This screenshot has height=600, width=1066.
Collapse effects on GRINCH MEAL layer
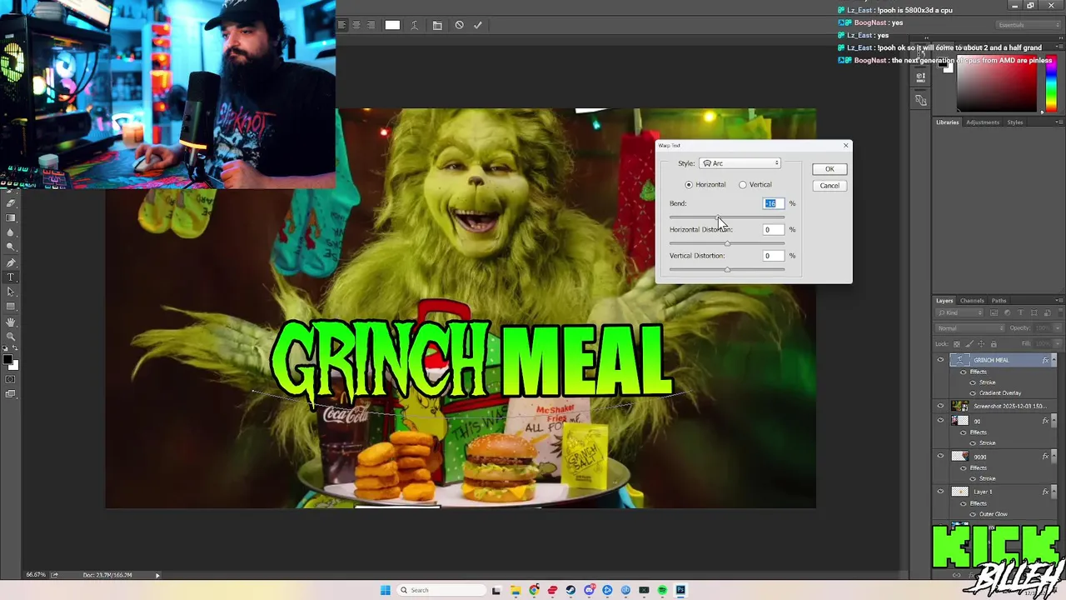[x=1054, y=360]
